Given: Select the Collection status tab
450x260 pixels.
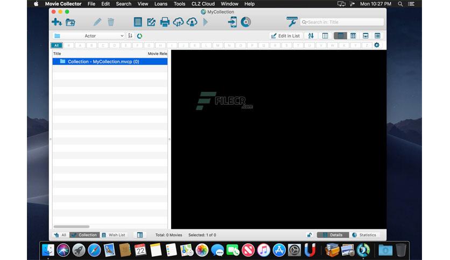Looking at the screenshot, I should [x=85, y=235].
